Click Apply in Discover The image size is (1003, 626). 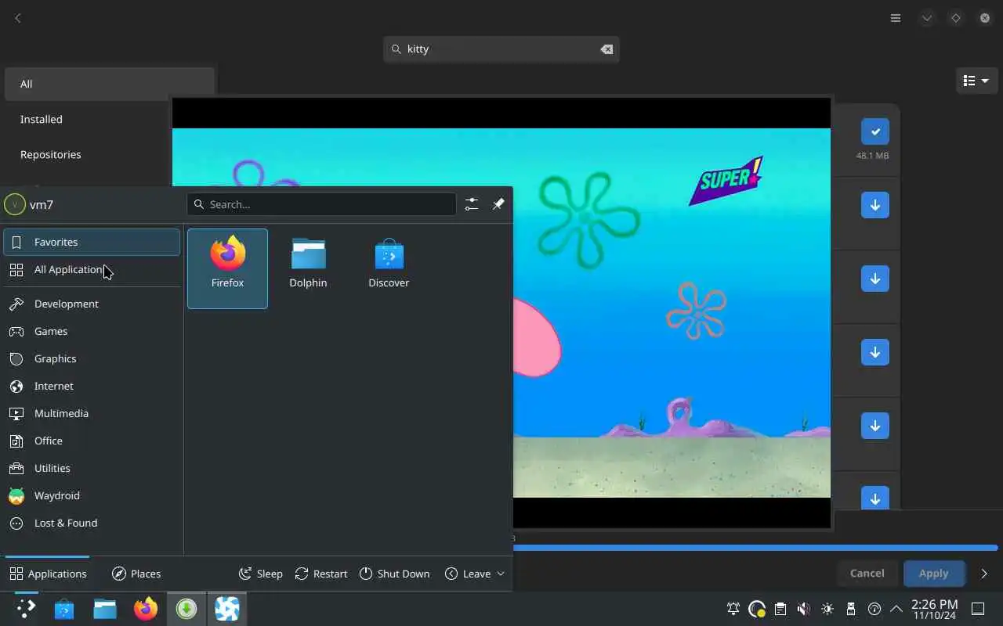[x=933, y=574]
